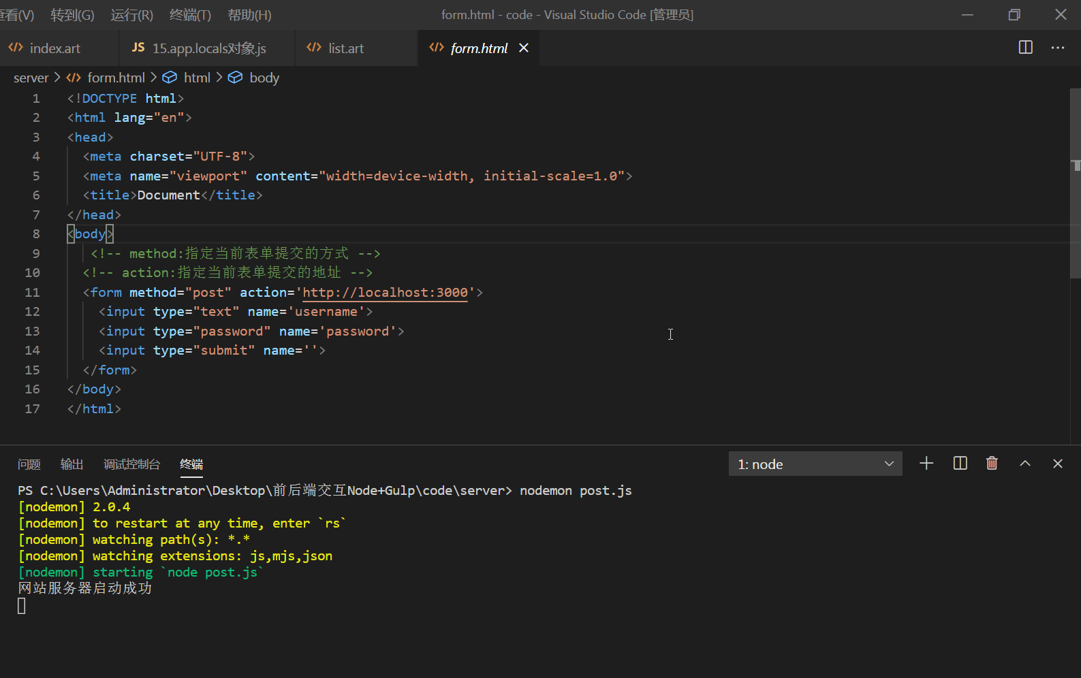Follow the http://localhost:3000 link in code
This screenshot has width=1081, height=678.
(x=386, y=292)
